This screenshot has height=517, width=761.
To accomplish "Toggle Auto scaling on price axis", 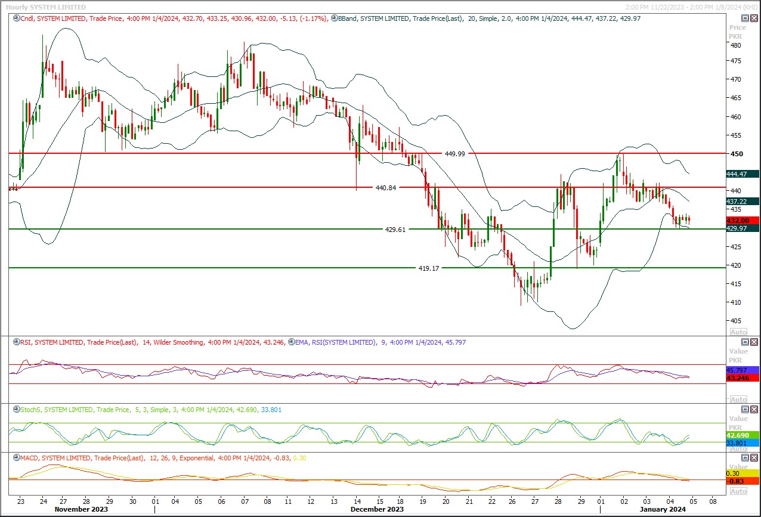I will point(738,332).
